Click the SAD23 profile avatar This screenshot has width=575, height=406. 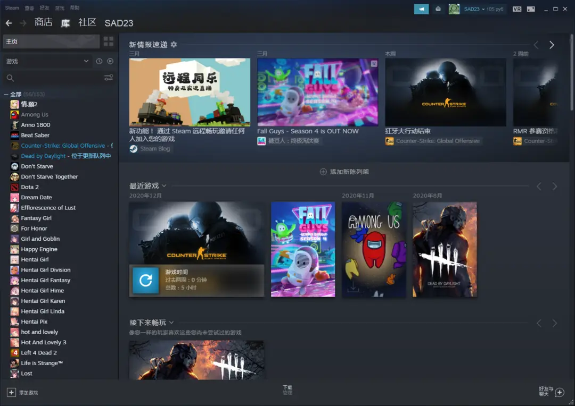coord(454,9)
